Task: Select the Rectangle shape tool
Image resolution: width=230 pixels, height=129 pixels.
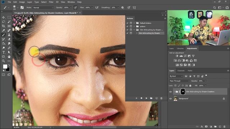Action: [3, 57]
